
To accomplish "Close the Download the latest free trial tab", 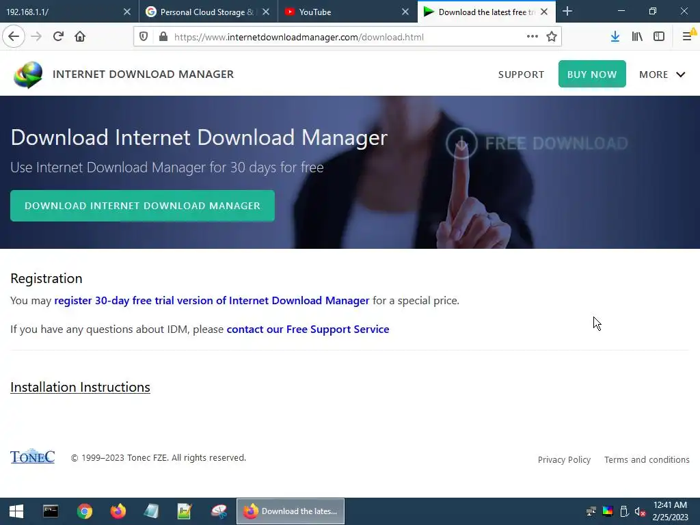I will [544, 12].
